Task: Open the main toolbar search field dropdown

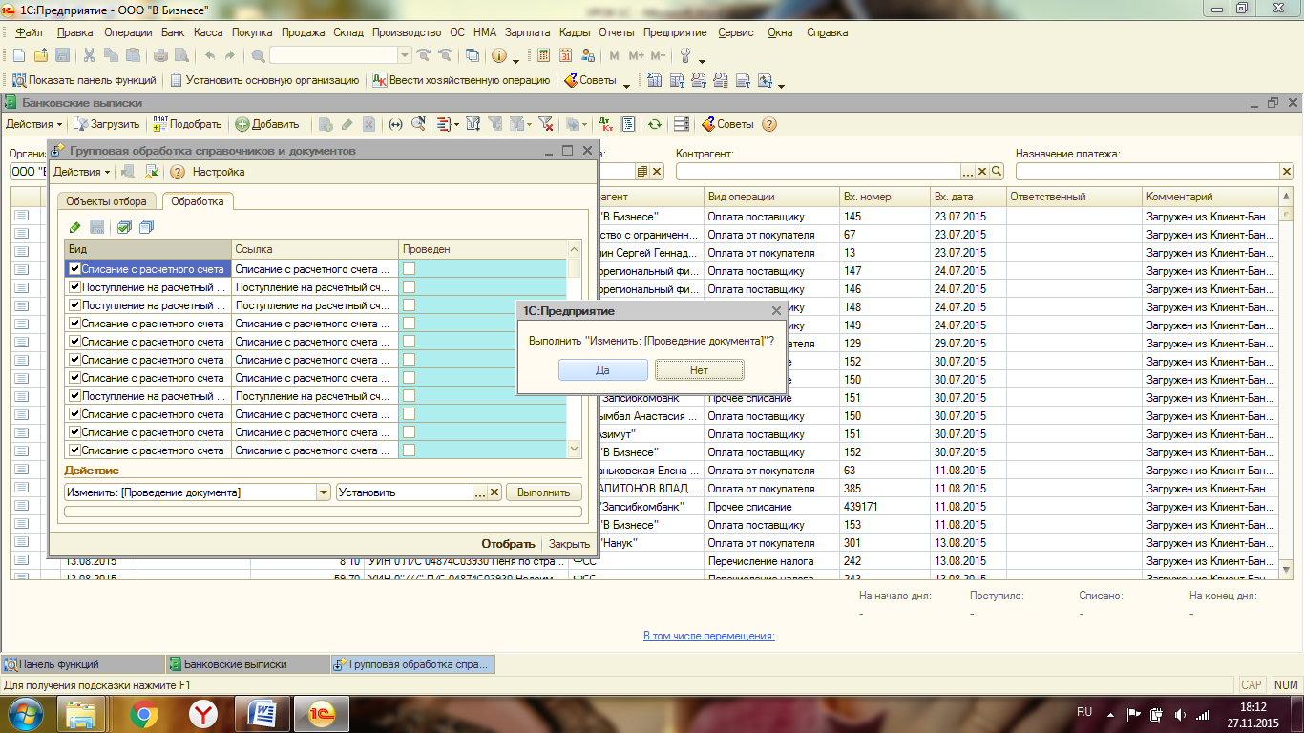Action: 404,55
